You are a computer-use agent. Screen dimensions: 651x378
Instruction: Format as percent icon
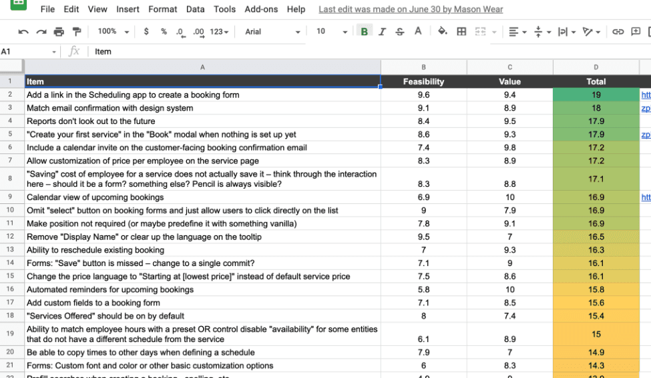pos(164,31)
